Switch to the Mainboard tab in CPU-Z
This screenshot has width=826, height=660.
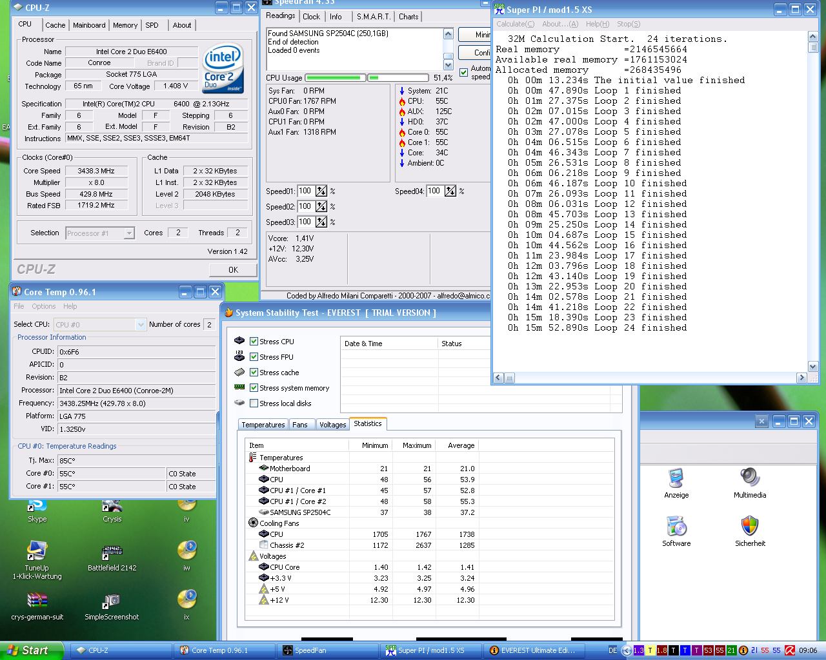coord(89,25)
